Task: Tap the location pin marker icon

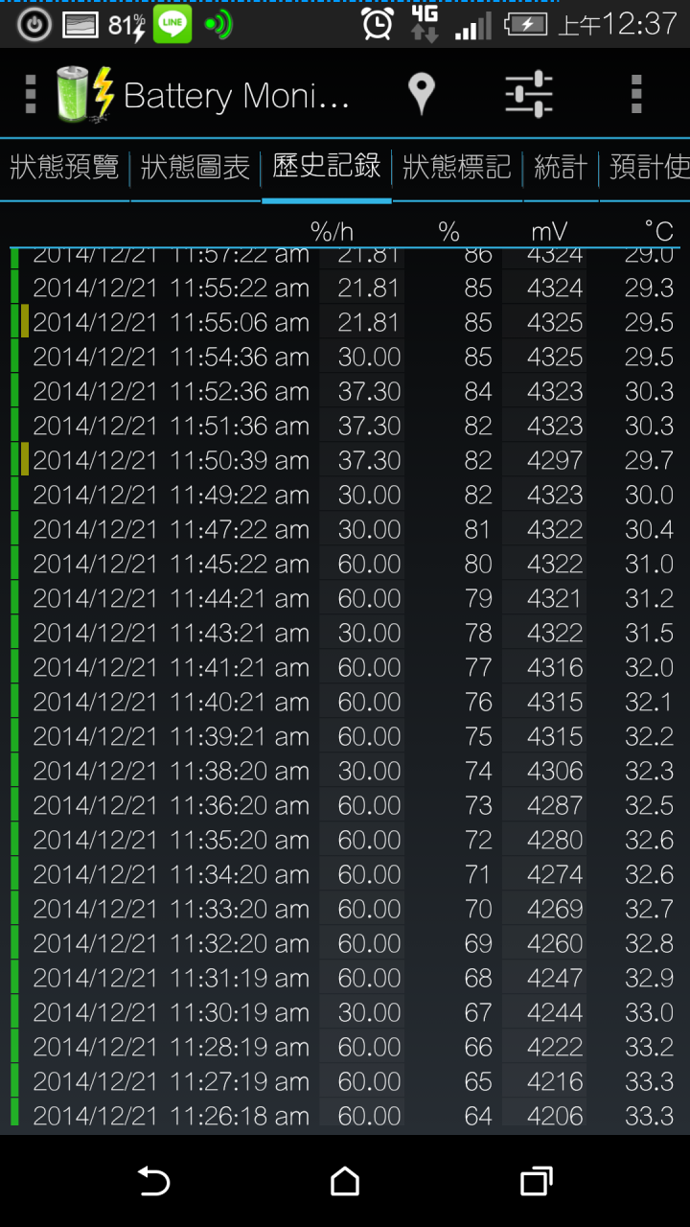Action: tap(421, 94)
